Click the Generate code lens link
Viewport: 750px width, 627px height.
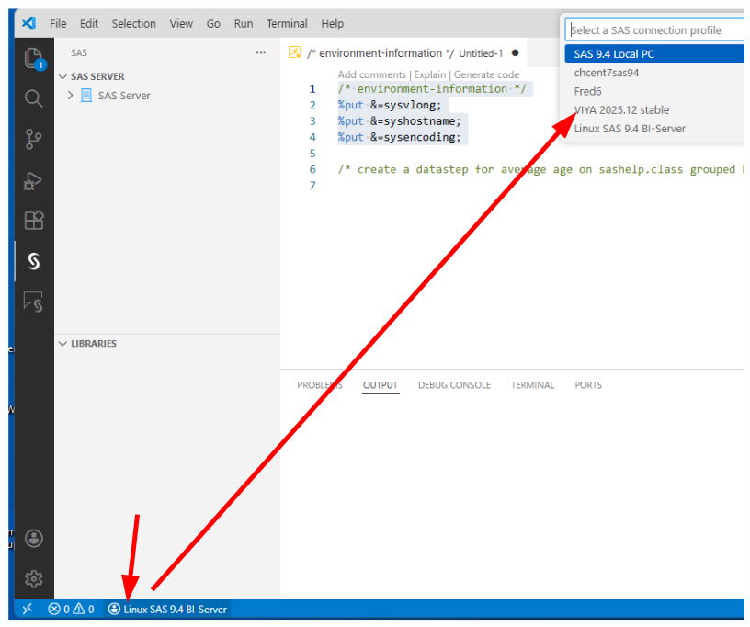coord(486,74)
